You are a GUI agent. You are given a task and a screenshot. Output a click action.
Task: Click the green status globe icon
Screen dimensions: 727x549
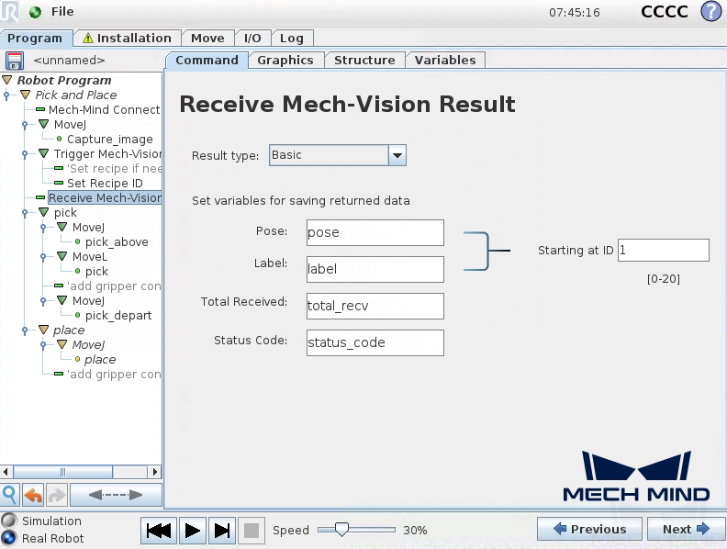(35, 12)
